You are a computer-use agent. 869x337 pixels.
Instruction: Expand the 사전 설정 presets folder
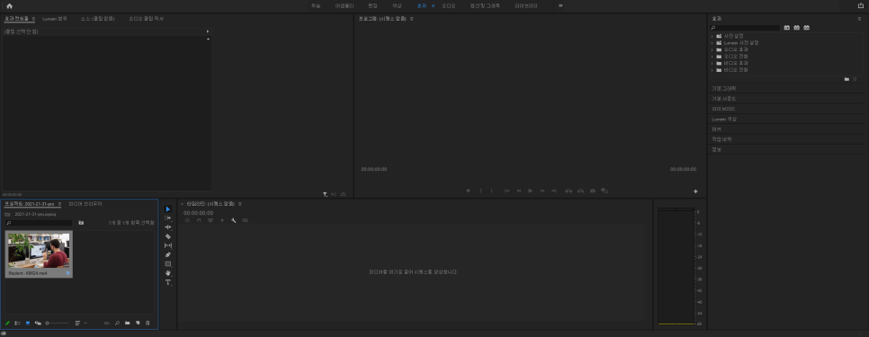(712, 36)
